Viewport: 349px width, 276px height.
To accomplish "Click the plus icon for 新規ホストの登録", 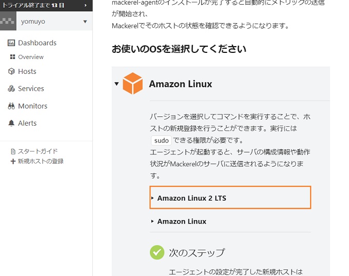I will pos(13,161).
